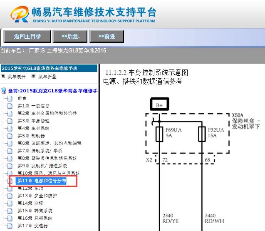
Task: Open 第6章 诊断概述、起始点和编程
Action: point(50,143)
